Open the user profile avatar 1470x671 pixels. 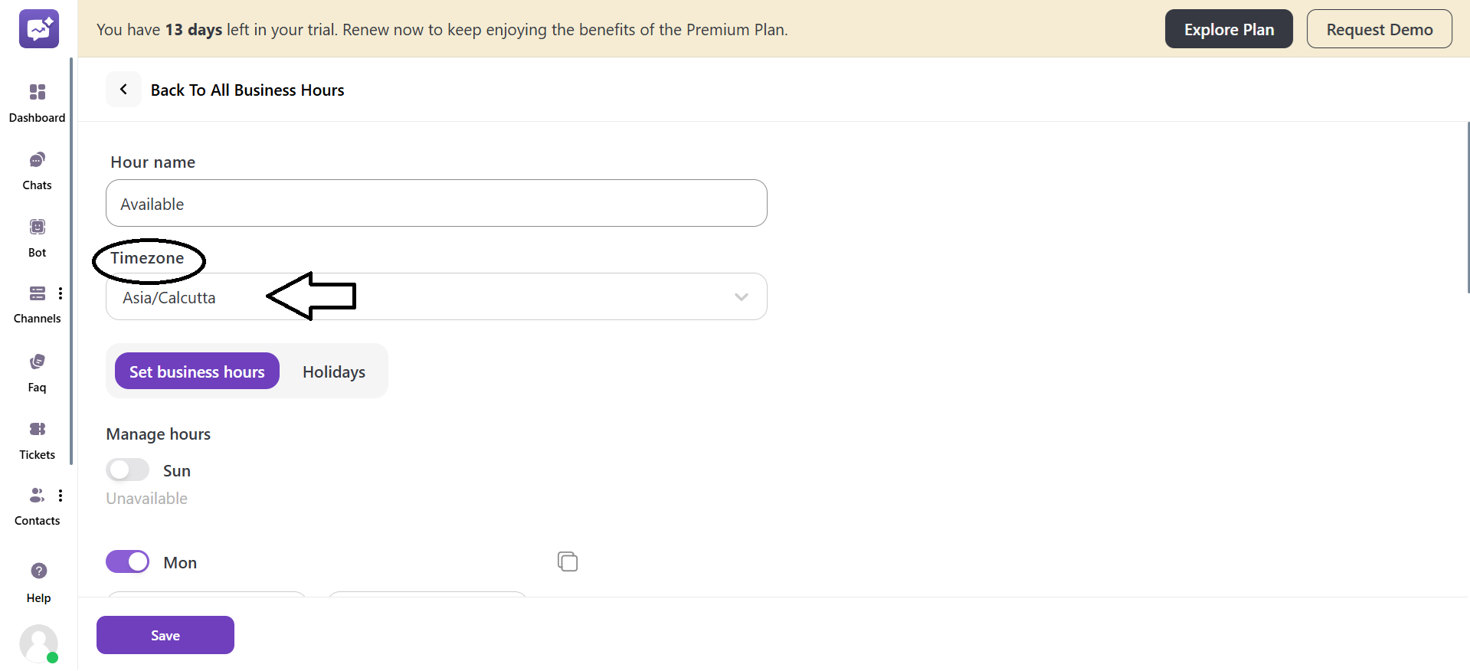click(38, 643)
